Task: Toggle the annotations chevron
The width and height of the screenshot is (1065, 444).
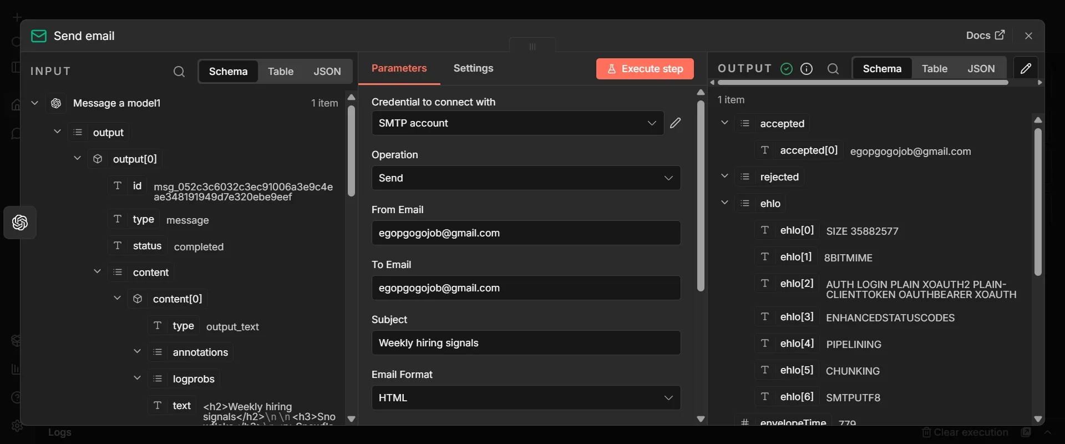Action: tap(137, 351)
